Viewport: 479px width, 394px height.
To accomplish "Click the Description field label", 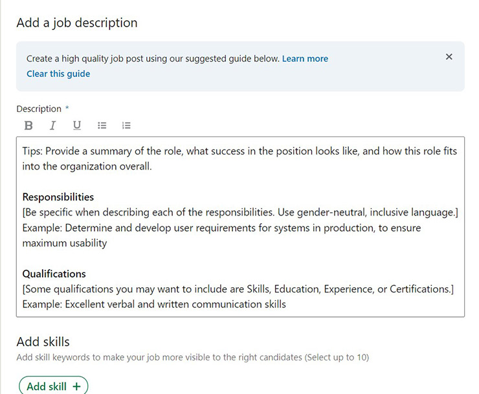I will click(x=39, y=109).
